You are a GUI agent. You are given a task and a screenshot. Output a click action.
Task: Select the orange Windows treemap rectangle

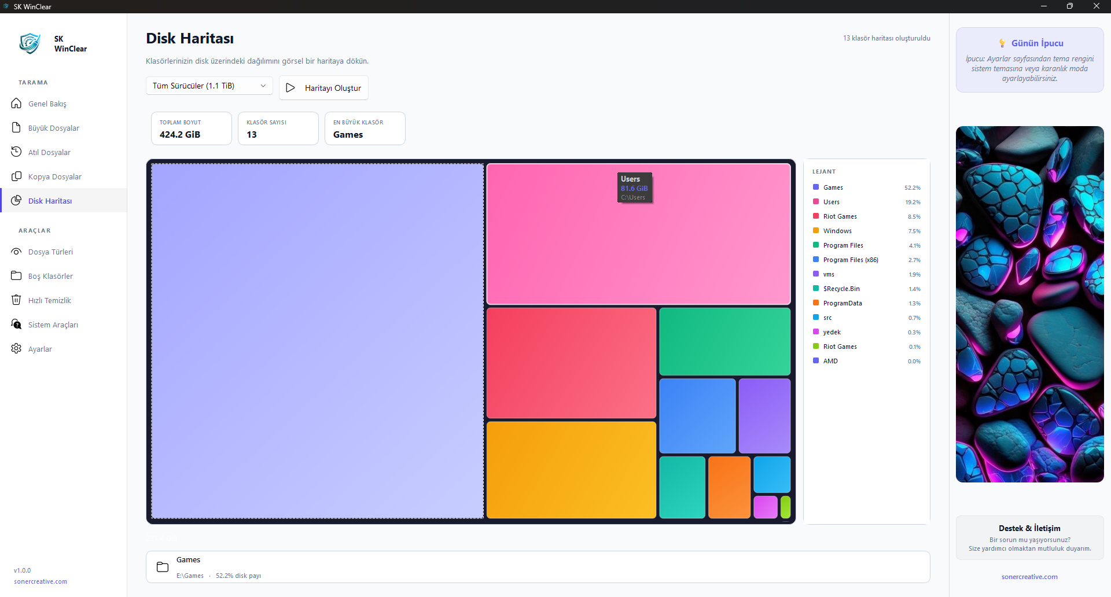[x=571, y=470]
